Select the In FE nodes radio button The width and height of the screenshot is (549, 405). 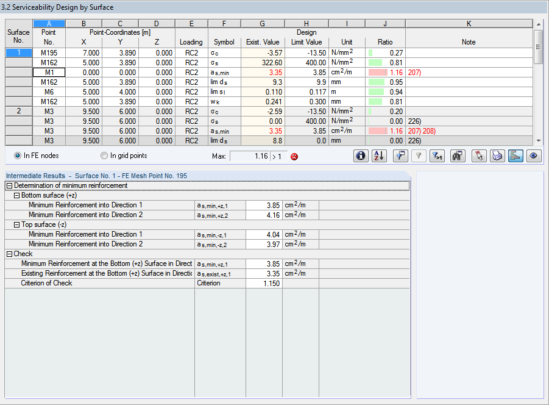(x=18, y=156)
